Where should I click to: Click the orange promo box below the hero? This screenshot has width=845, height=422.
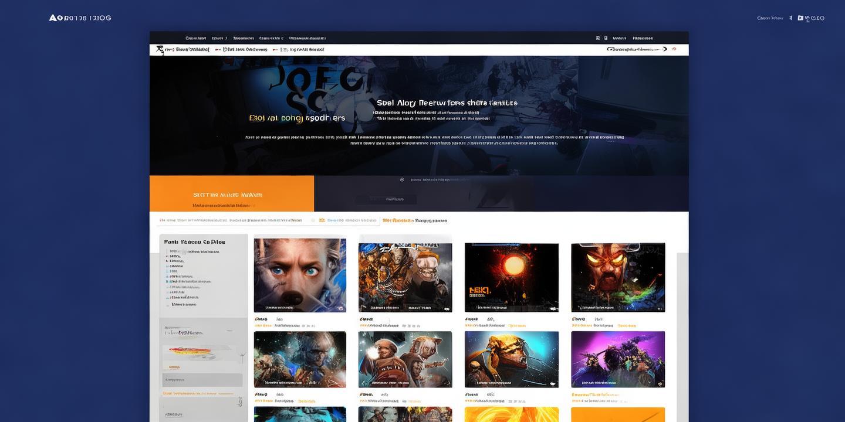click(x=232, y=193)
